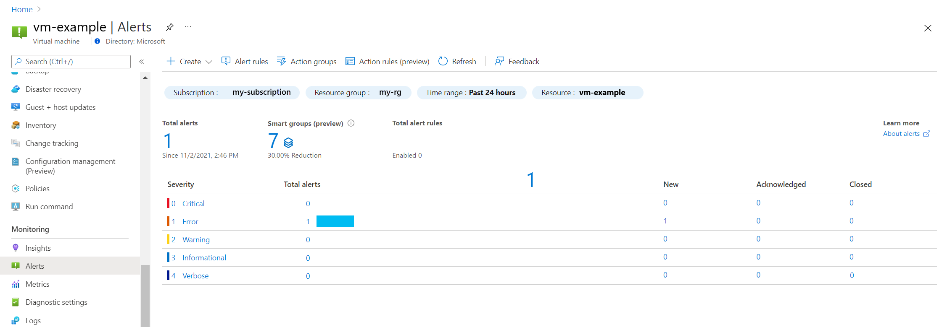Open the 0 - Critical severity row
The width and height of the screenshot is (947, 327).
coord(188,203)
